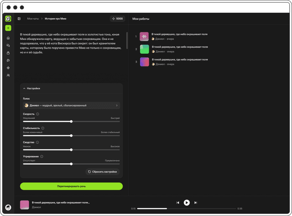Skip to the next track
The height and width of the screenshot is (216, 292).
[196, 202]
